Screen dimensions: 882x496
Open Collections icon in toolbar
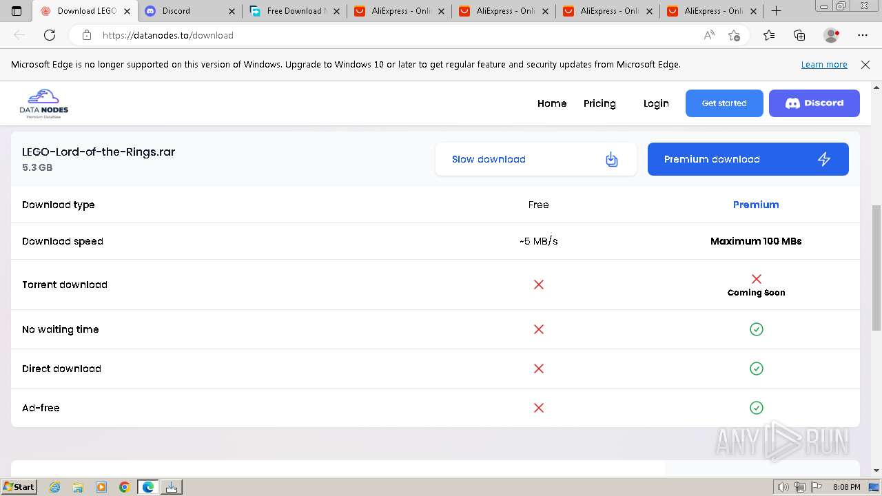point(799,35)
